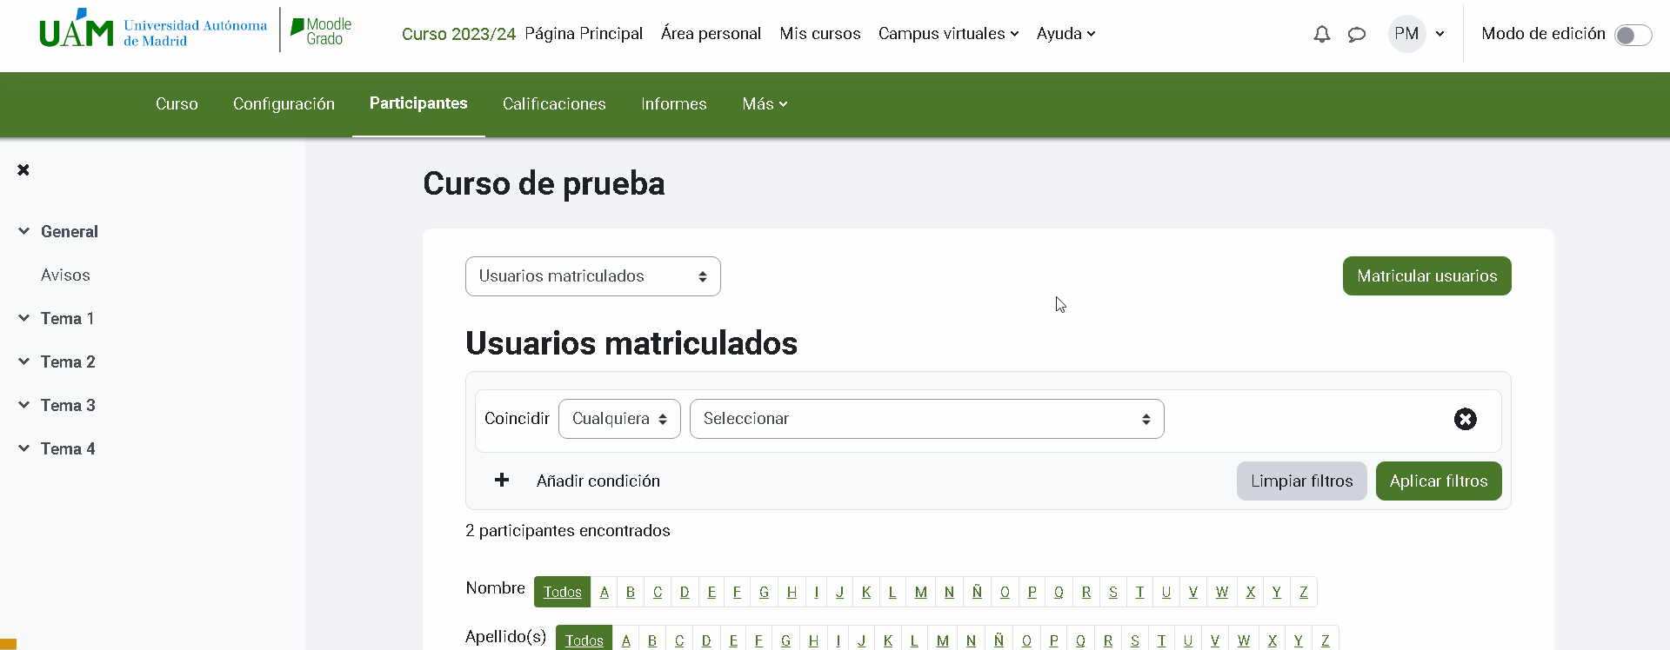This screenshot has height=650, width=1670.
Task: Open the Más dropdown menu
Action: click(765, 104)
